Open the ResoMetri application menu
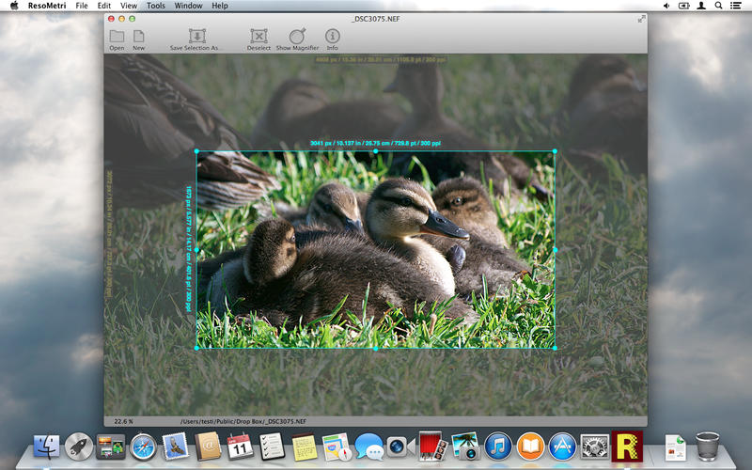752x470 pixels. click(47, 6)
